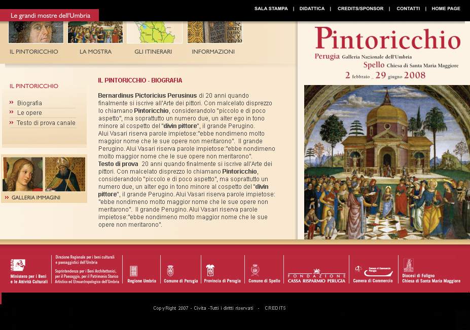Click the Pintoricchio exhibition title logo
The image size is (470, 330).
click(387, 38)
